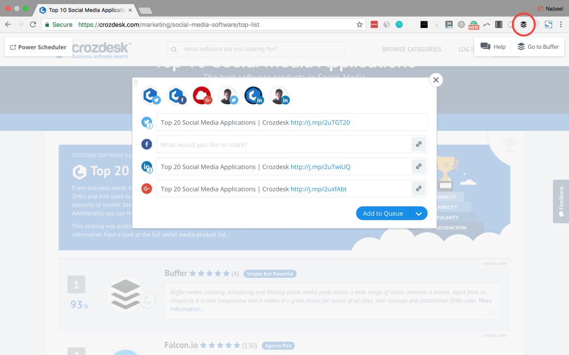The height and width of the screenshot is (355, 569).
Task: Click the browser address bar URL
Action: [169, 24]
